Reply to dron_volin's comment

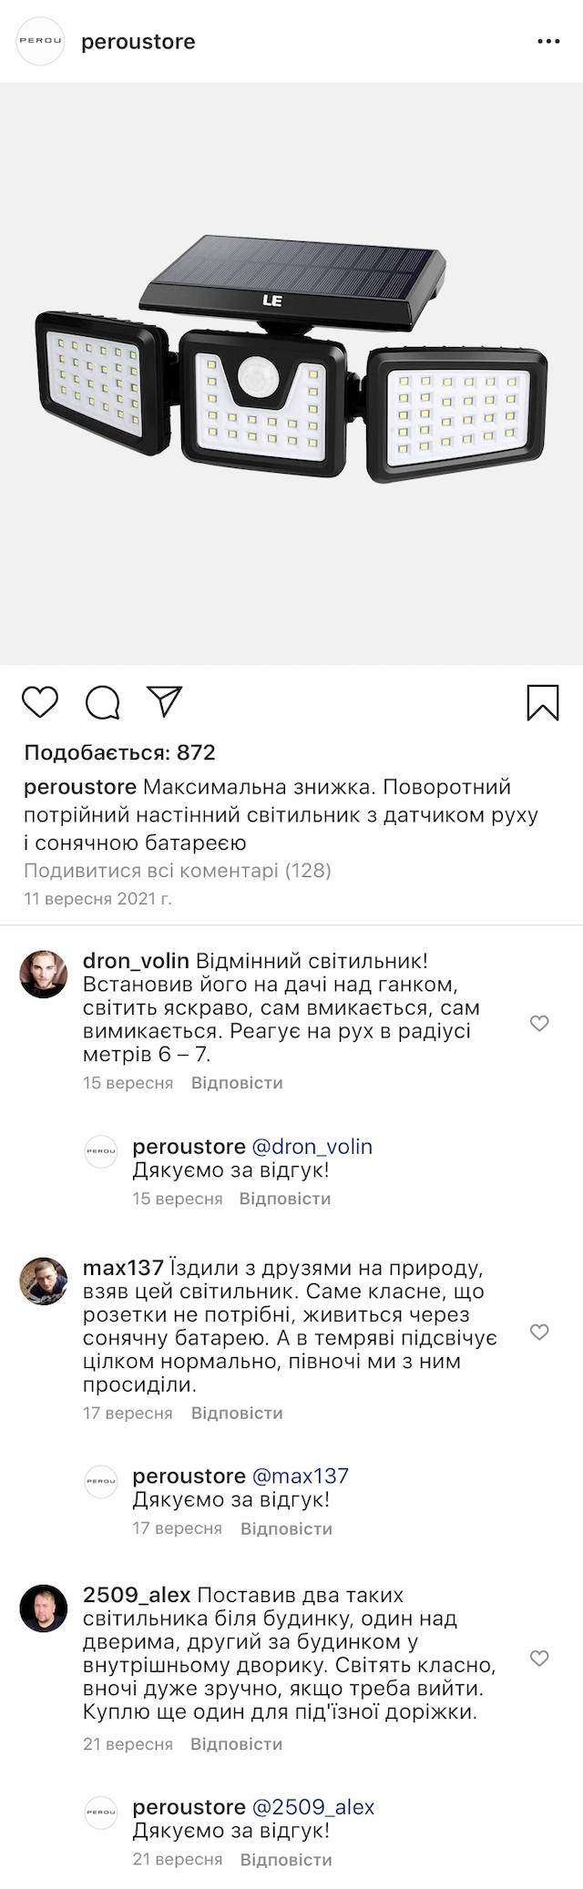pos(237,1083)
